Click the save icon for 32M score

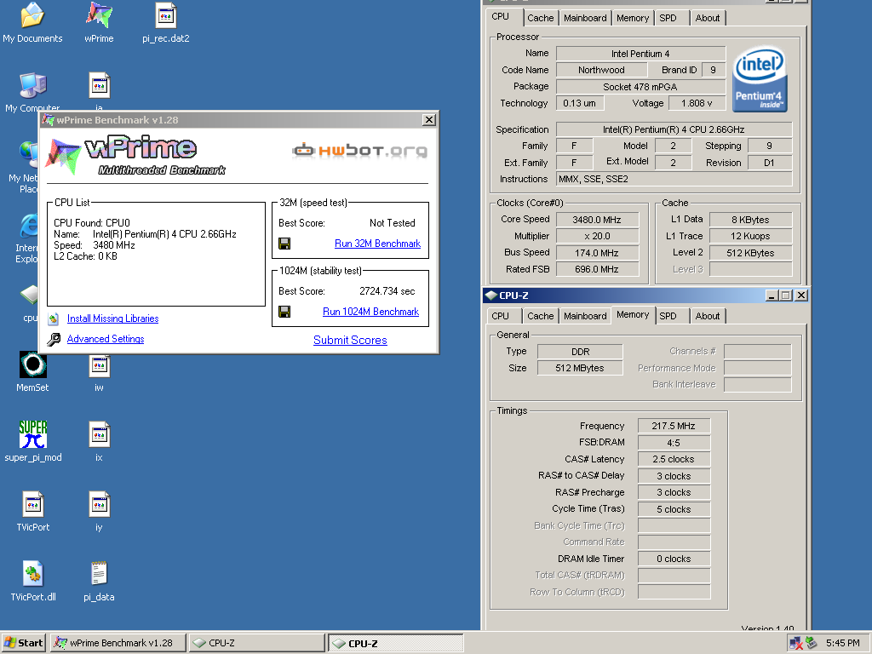(x=284, y=244)
